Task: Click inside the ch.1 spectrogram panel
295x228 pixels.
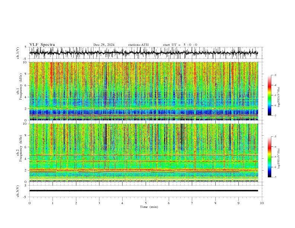Action: pyautogui.click(x=143, y=91)
